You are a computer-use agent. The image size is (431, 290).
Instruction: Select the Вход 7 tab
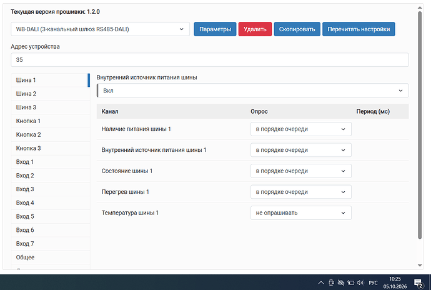(x=51, y=244)
